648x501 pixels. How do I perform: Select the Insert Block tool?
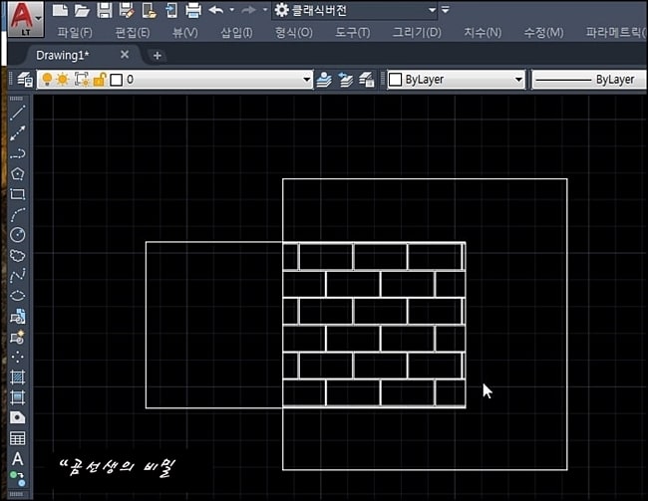click(x=17, y=317)
